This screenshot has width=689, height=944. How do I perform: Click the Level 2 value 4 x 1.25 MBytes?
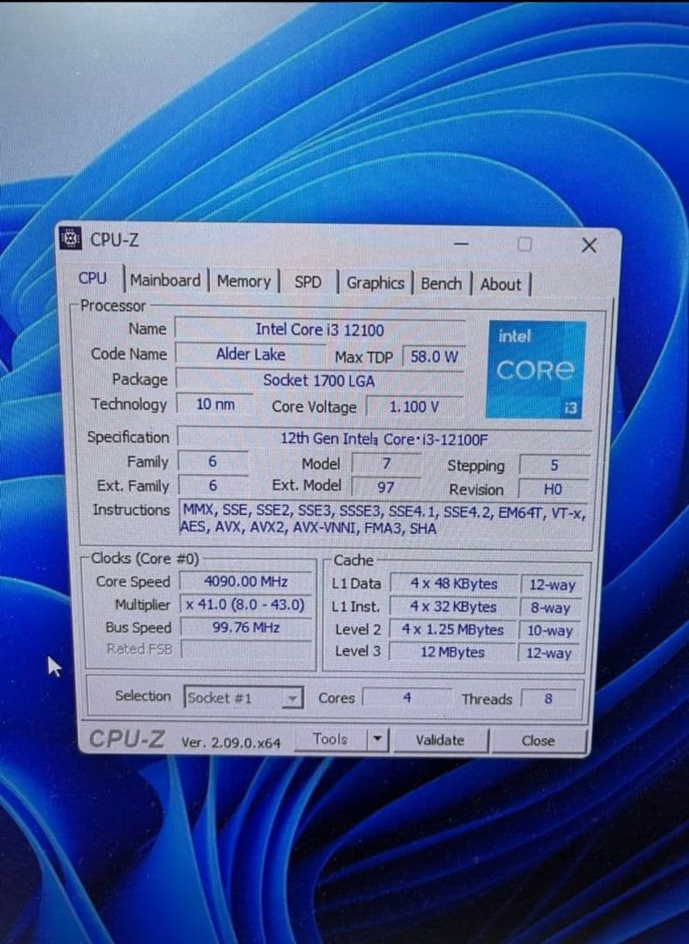453,629
